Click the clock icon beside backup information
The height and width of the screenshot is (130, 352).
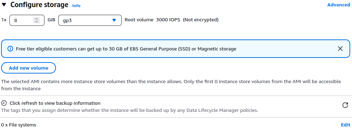pos(4,103)
